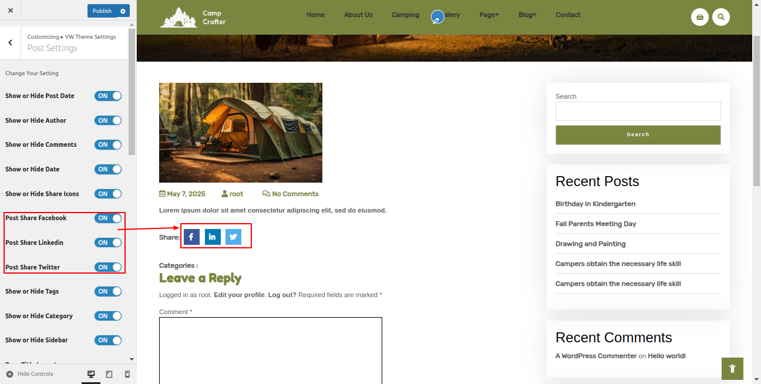Go back using the panel chevron arrow
Image resolution: width=761 pixels, height=384 pixels.
click(x=11, y=42)
